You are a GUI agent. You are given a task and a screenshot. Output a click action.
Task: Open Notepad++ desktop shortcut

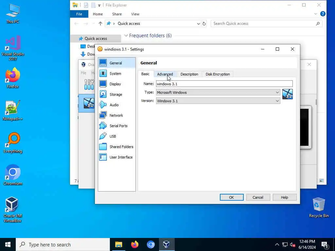click(13, 110)
